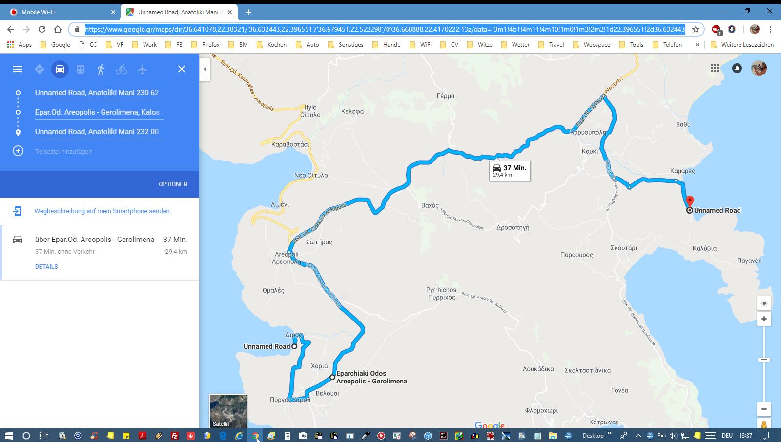Expand Desktop toolbar chevron

[609, 434]
